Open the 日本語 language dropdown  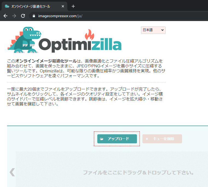(x=153, y=30)
